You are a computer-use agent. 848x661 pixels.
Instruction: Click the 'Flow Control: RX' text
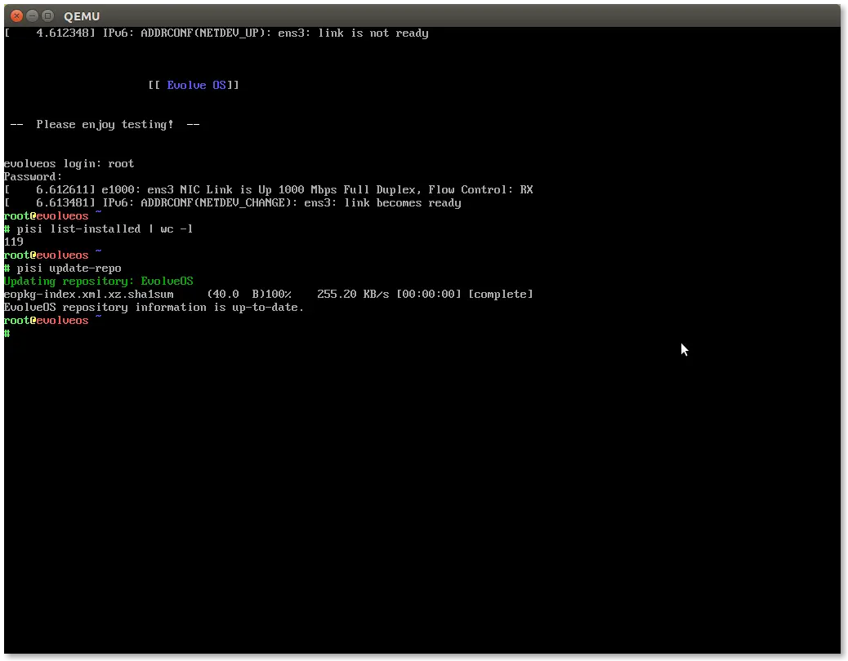(x=481, y=189)
